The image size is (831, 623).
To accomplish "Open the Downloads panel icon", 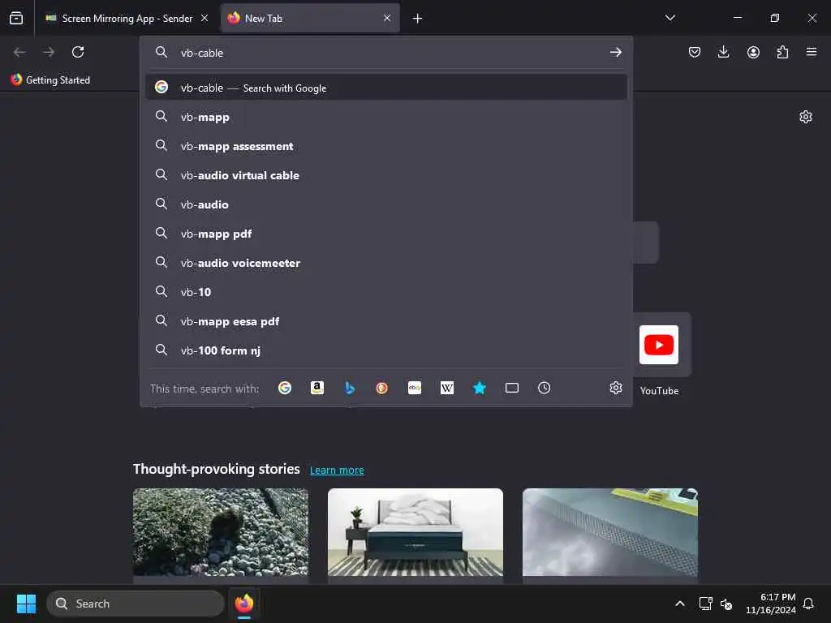I will click(723, 52).
